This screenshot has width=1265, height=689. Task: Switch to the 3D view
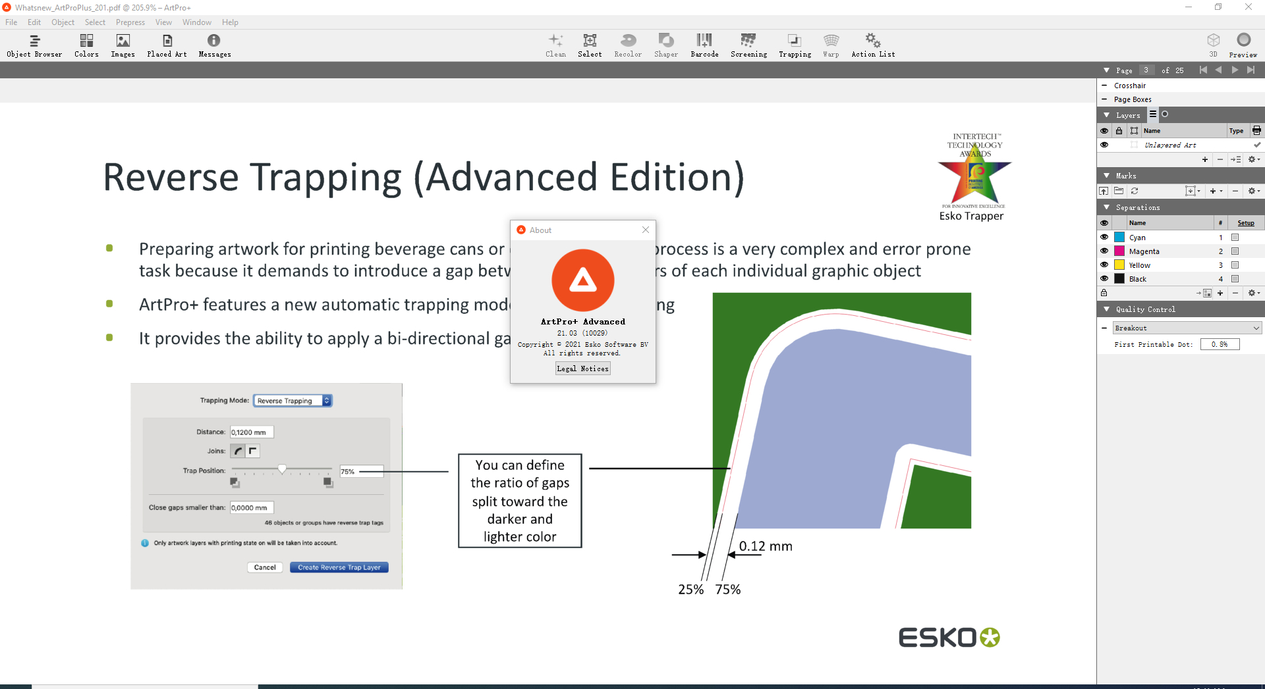pyautogui.click(x=1213, y=46)
